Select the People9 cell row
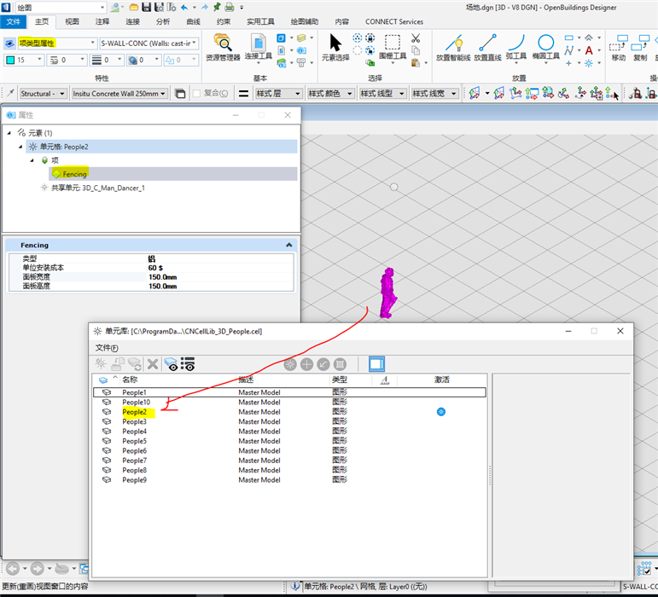The width and height of the screenshot is (658, 597). click(289, 479)
